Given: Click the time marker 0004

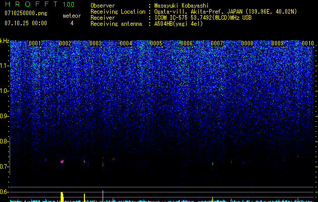Looking at the screenshot, I should pos(126,43).
